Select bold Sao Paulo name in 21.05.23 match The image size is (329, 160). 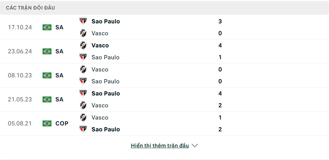pos(106,93)
